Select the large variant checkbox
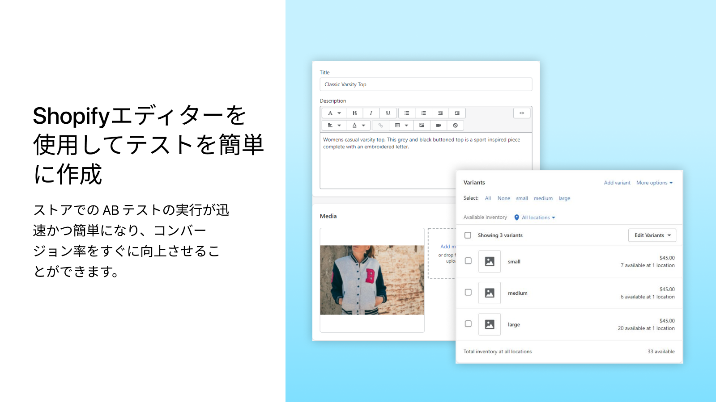The width and height of the screenshot is (716, 402). tap(468, 324)
